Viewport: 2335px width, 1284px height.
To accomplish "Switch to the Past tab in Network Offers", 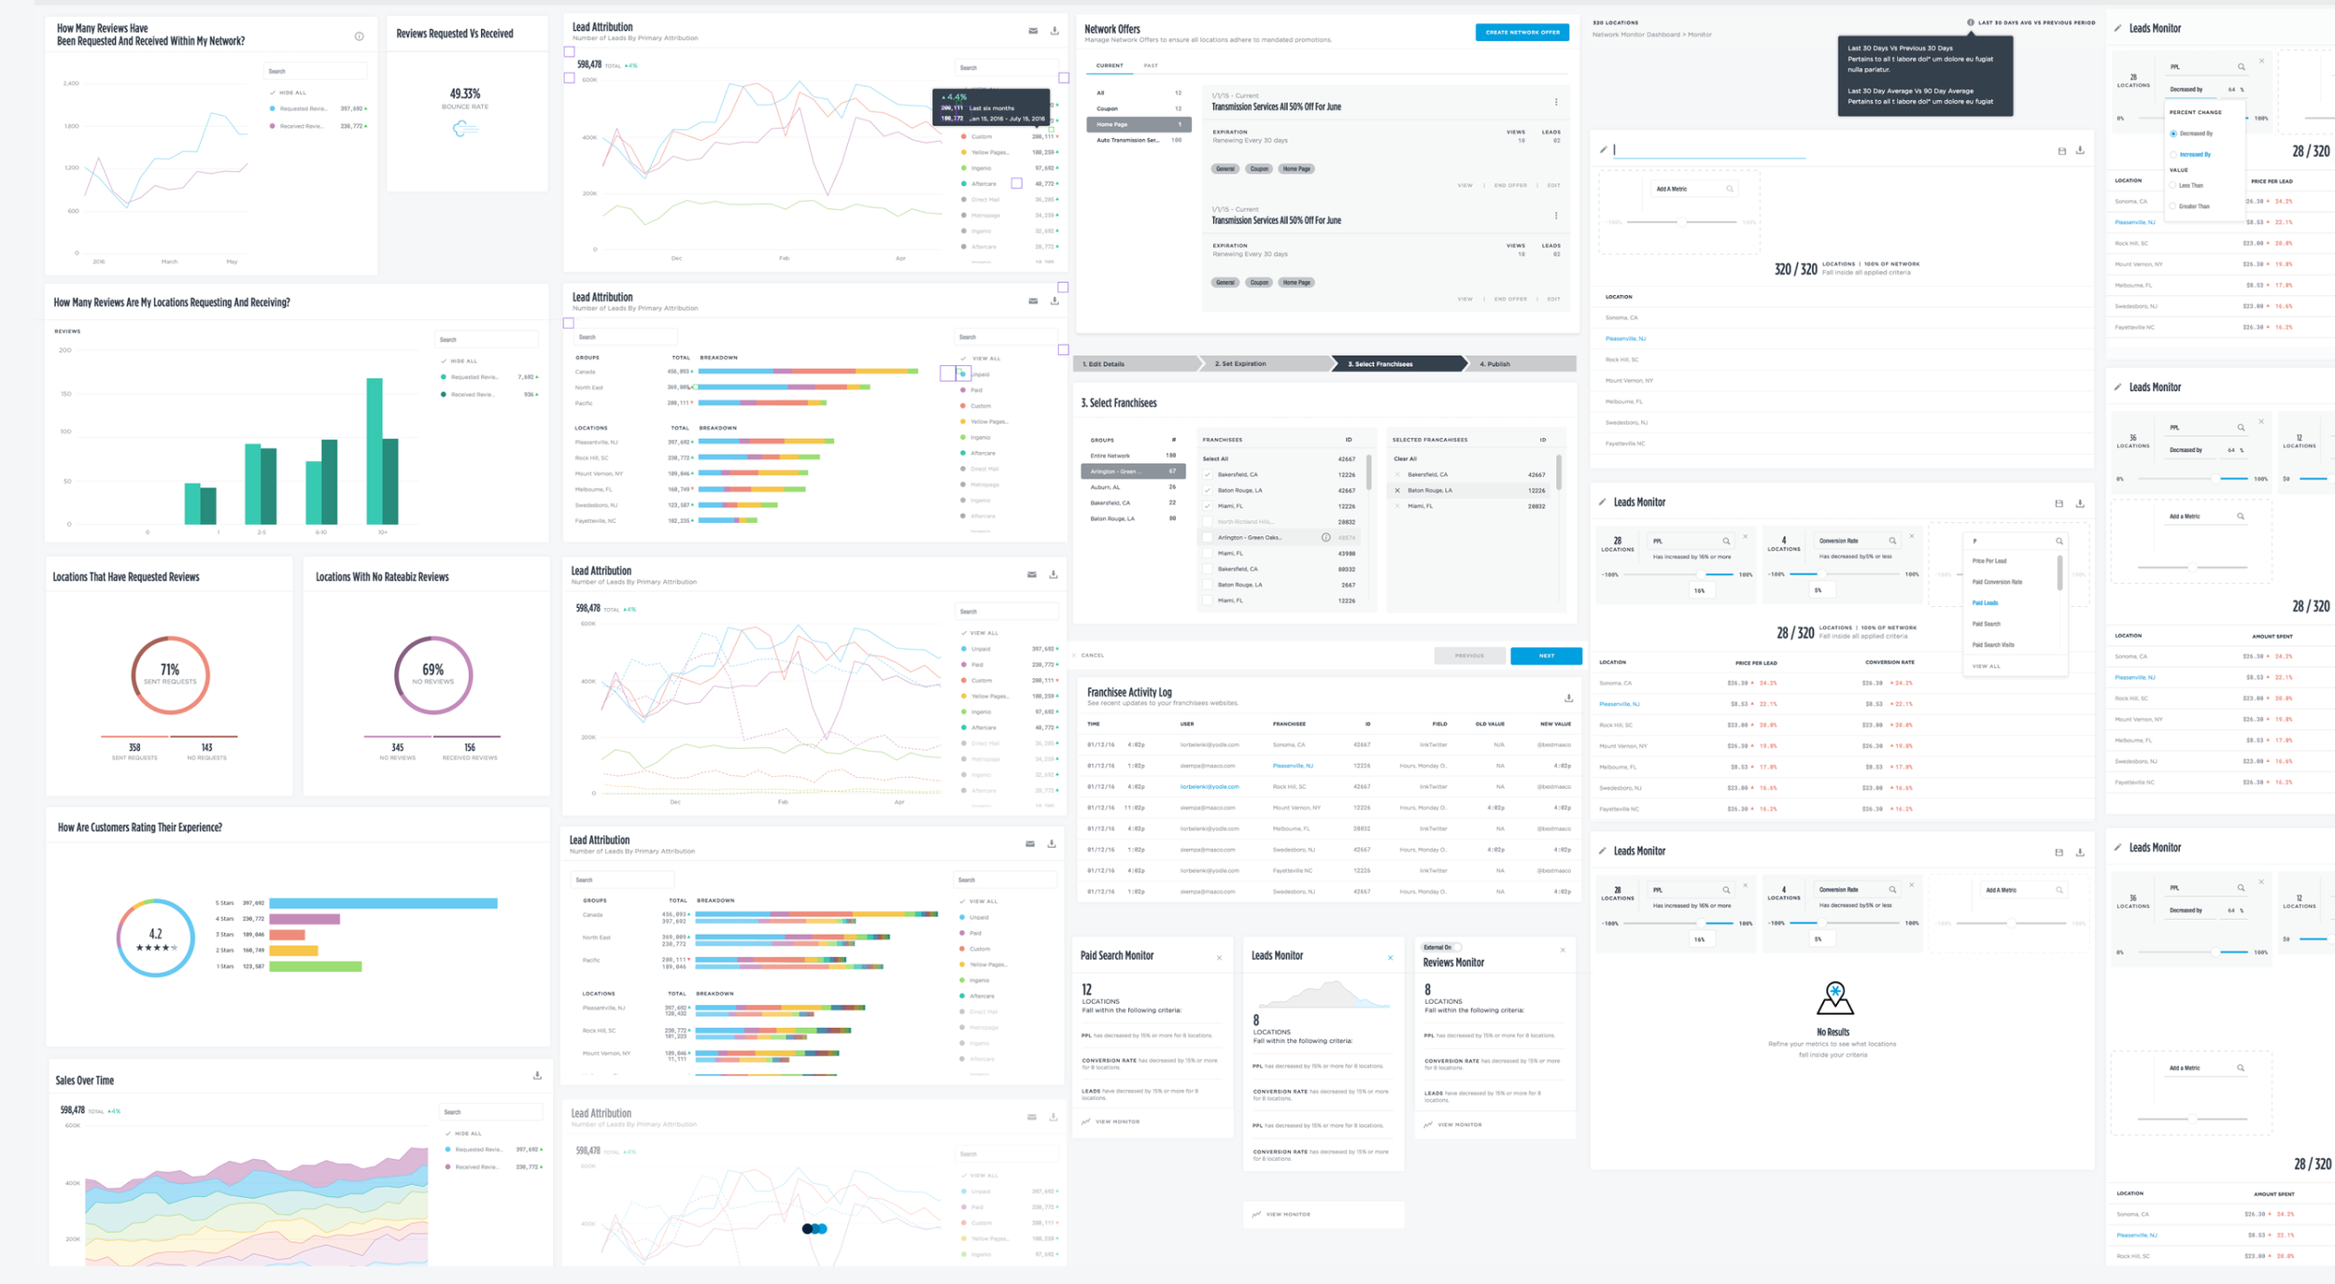I will (x=1151, y=66).
